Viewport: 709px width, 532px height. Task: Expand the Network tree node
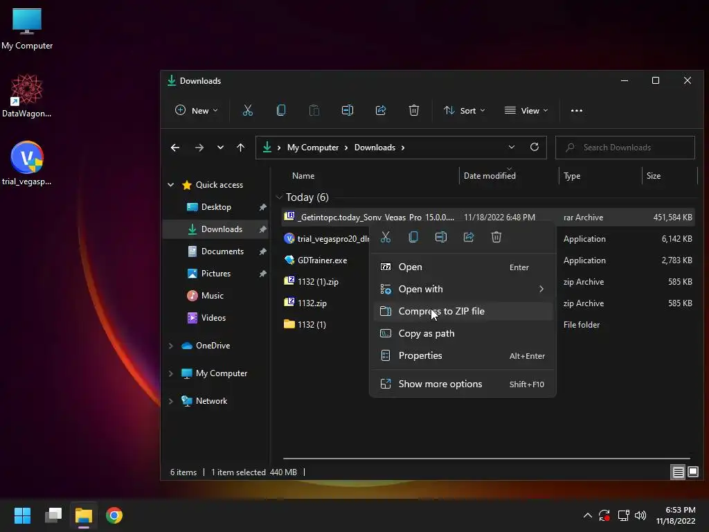(171, 401)
